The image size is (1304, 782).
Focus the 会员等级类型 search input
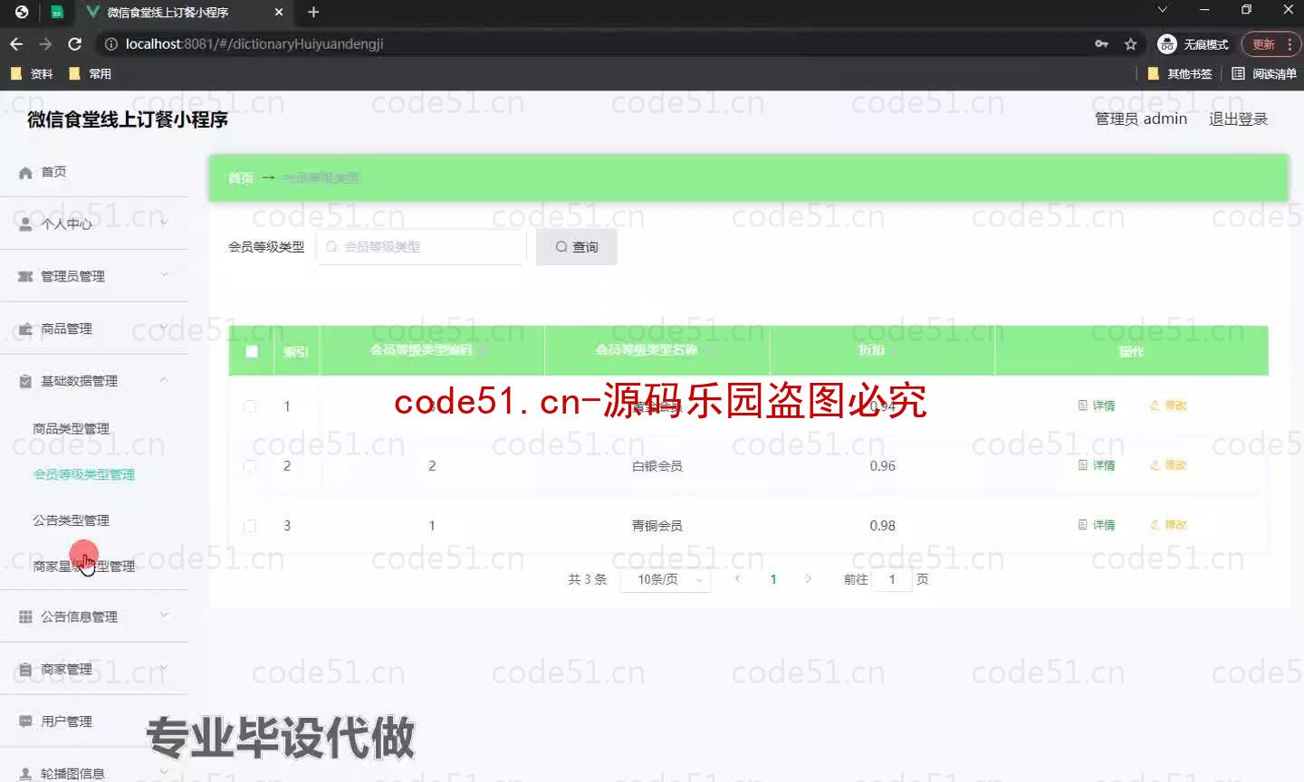coord(421,247)
